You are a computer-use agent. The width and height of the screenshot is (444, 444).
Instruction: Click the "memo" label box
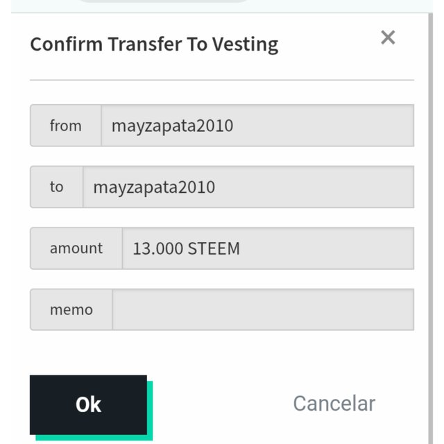(71, 309)
